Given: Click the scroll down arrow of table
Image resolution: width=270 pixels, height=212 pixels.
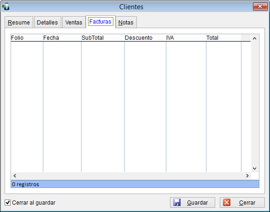Looking at the screenshot, I should 254,168.
